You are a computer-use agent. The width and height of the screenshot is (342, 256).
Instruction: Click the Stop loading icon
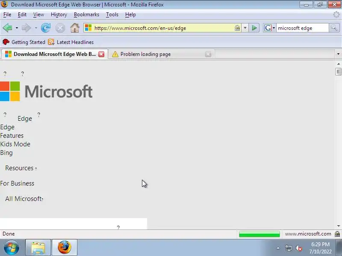click(60, 28)
